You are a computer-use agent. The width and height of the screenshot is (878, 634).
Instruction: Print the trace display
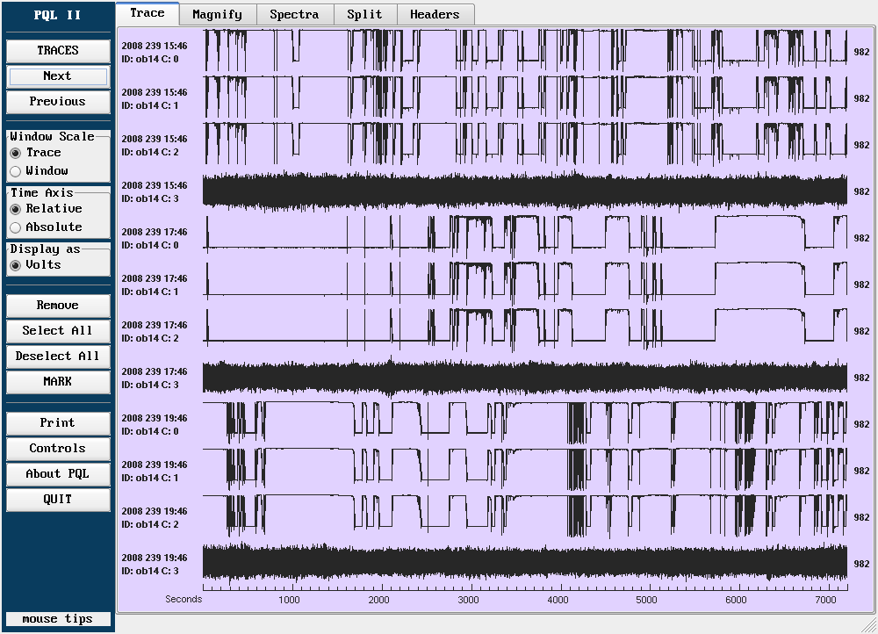58,423
